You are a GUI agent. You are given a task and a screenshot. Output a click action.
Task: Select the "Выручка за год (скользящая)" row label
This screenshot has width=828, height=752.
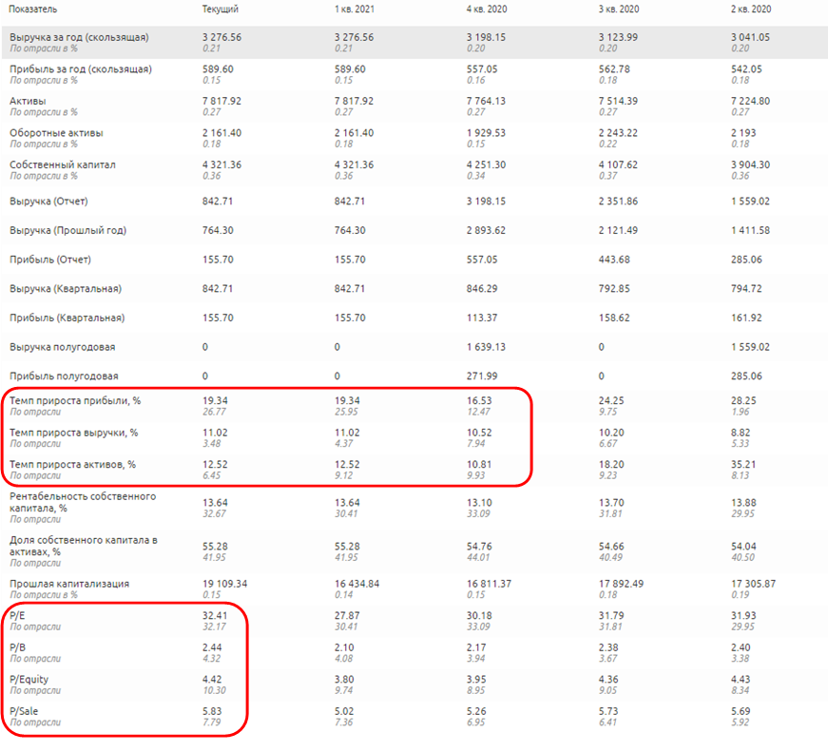pyautogui.click(x=79, y=37)
